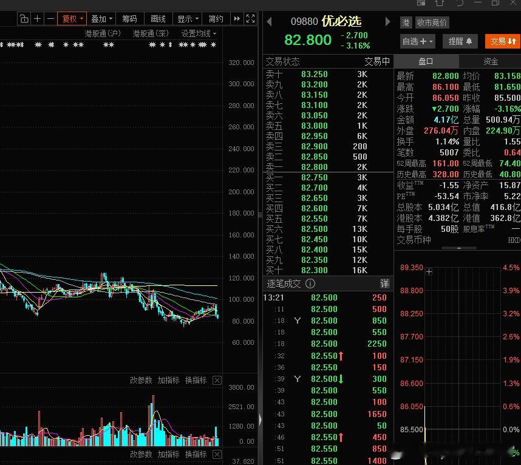Go to previous stock with left arrow
521x465 pixels.
point(269,22)
